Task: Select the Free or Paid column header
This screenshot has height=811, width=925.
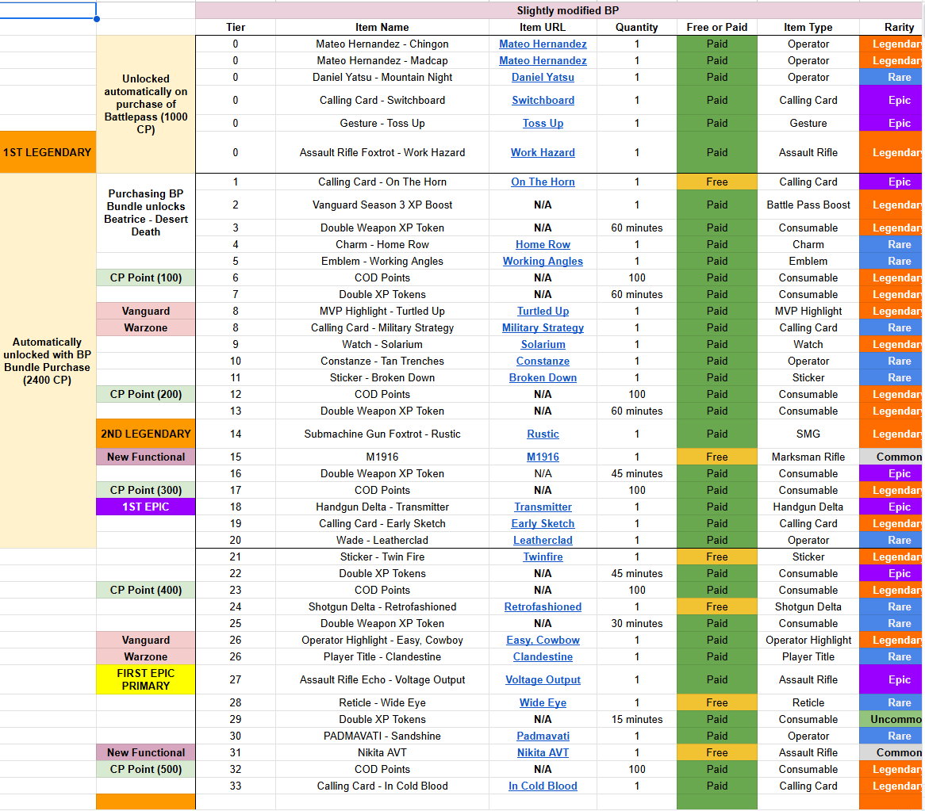Action: (717, 27)
